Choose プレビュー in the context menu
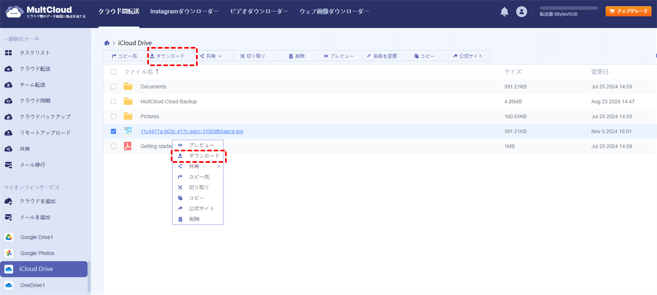 198,145
